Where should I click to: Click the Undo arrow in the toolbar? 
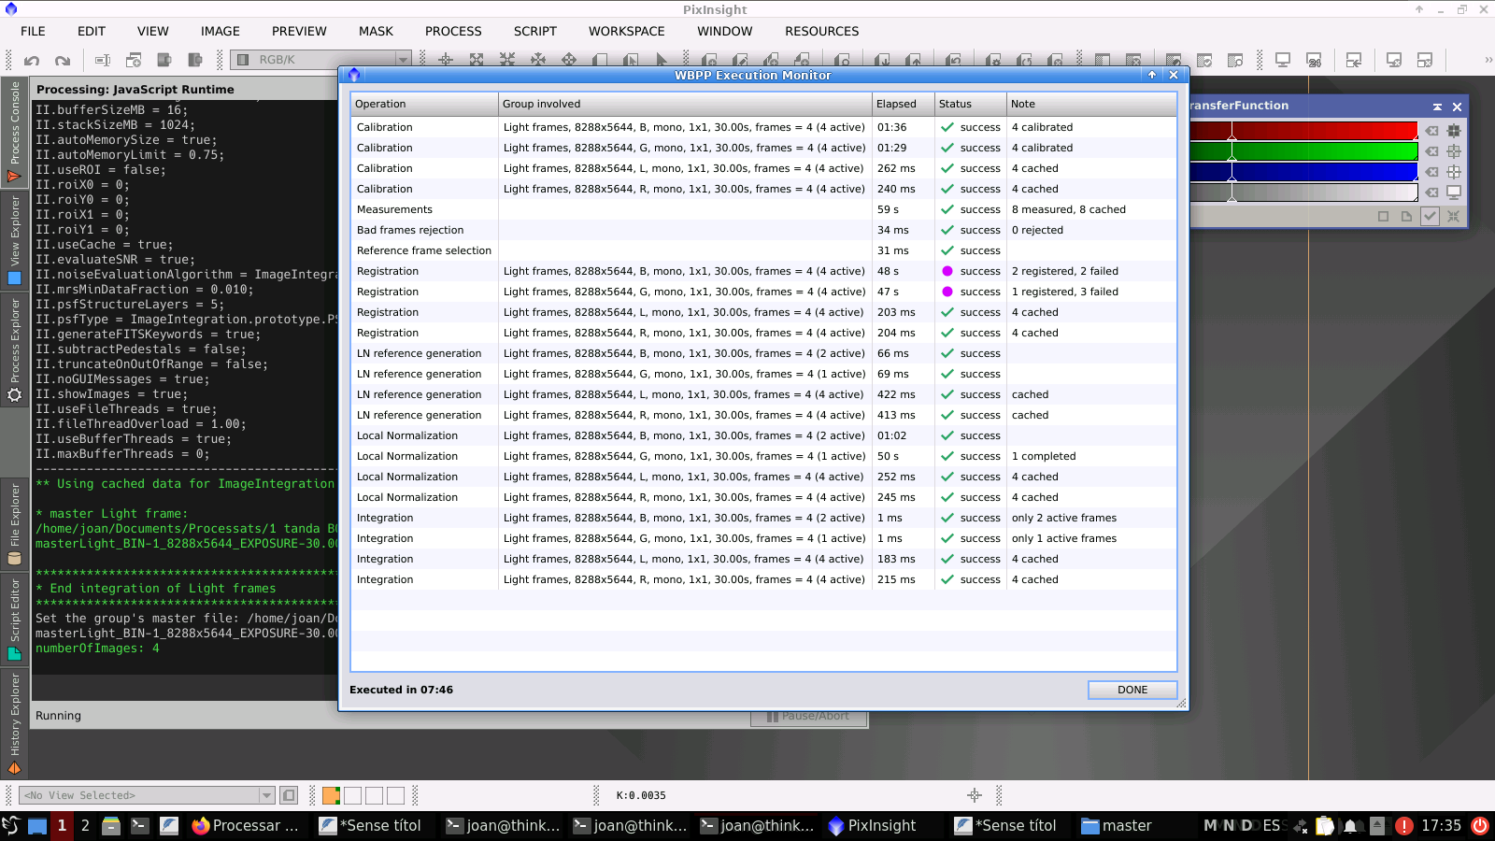click(32, 61)
